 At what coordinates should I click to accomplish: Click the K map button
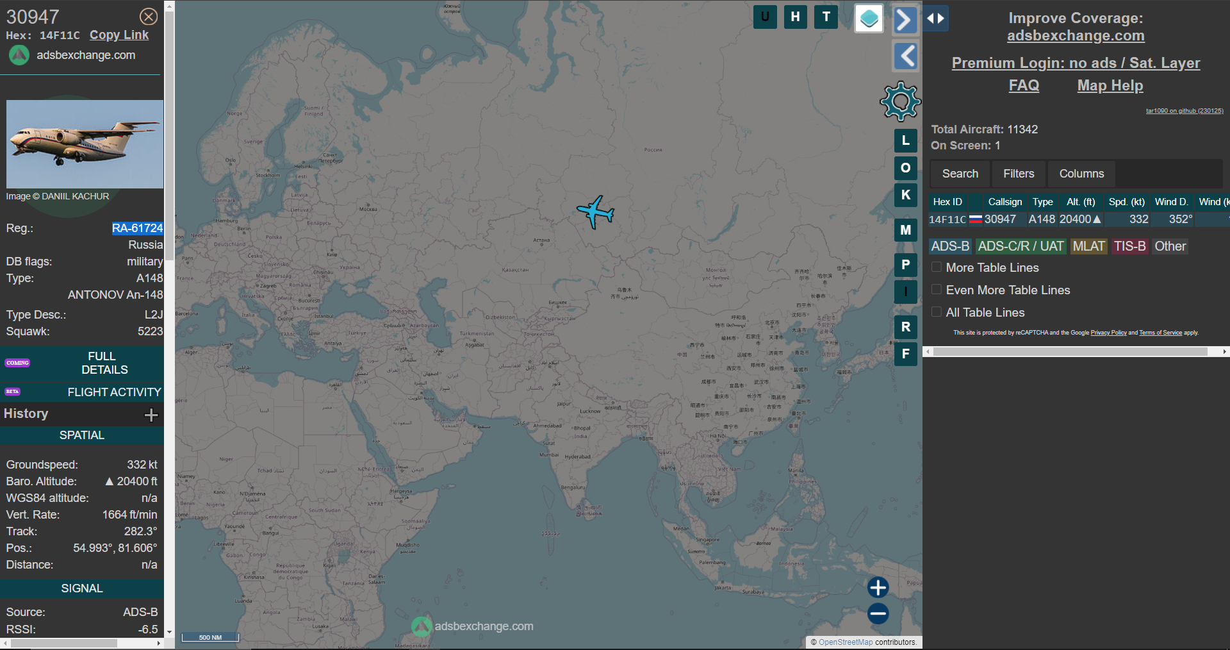point(905,195)
